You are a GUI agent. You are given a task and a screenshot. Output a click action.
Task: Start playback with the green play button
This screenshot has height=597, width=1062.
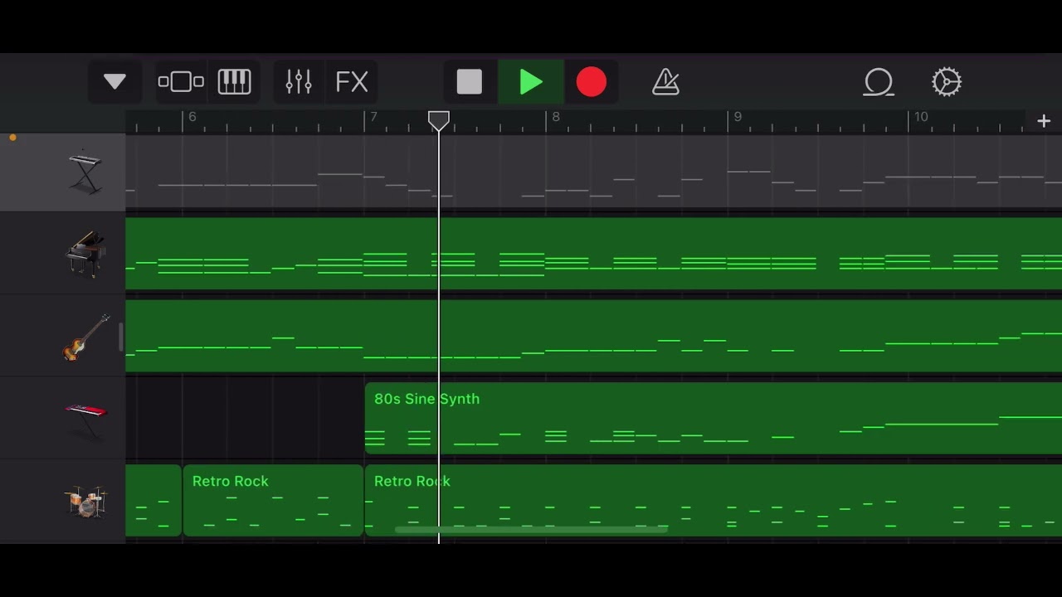[x=531, y=82]
